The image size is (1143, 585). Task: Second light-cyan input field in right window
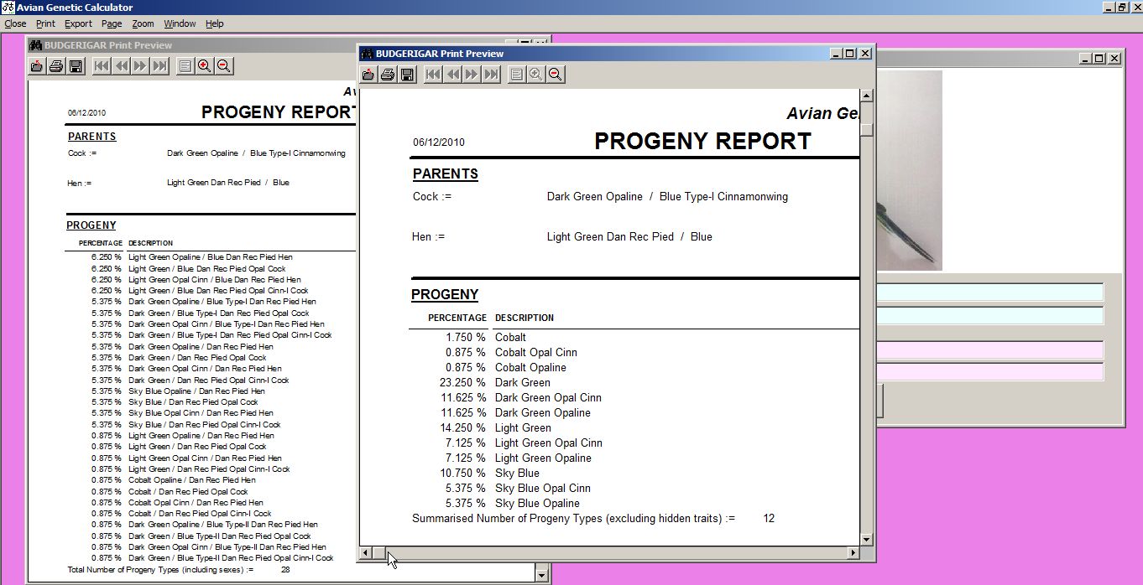coord(989,315)
